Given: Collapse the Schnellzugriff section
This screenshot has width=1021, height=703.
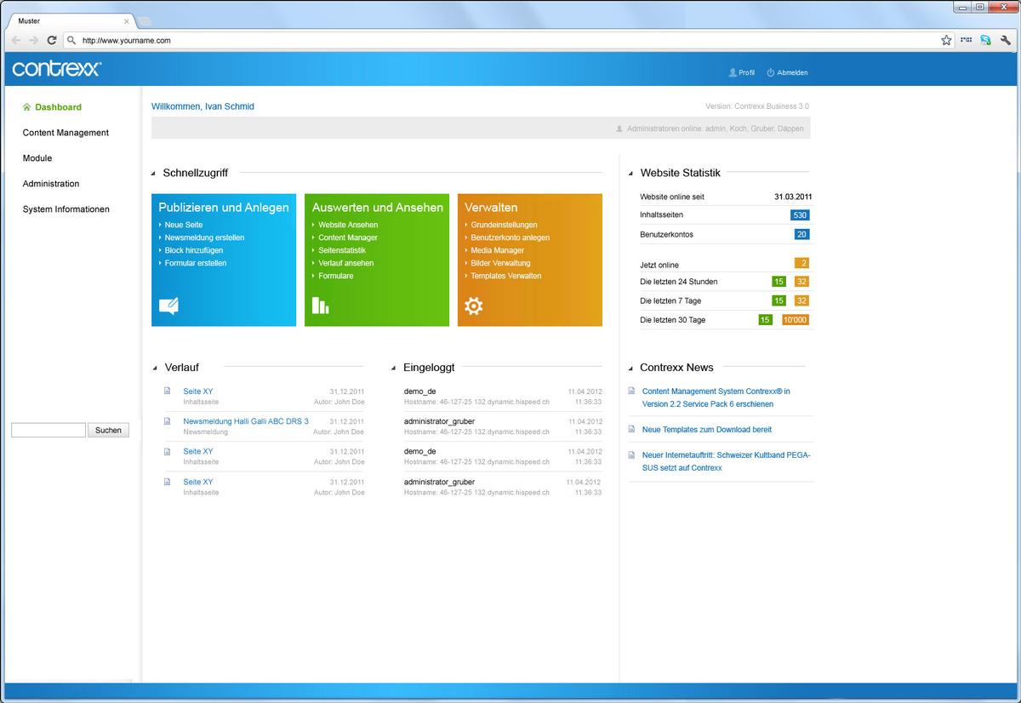Looking at the screenshot, I should coord(154,174).
